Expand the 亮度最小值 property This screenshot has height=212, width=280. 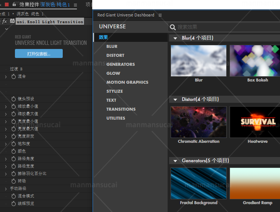click(x=6, y=122)
